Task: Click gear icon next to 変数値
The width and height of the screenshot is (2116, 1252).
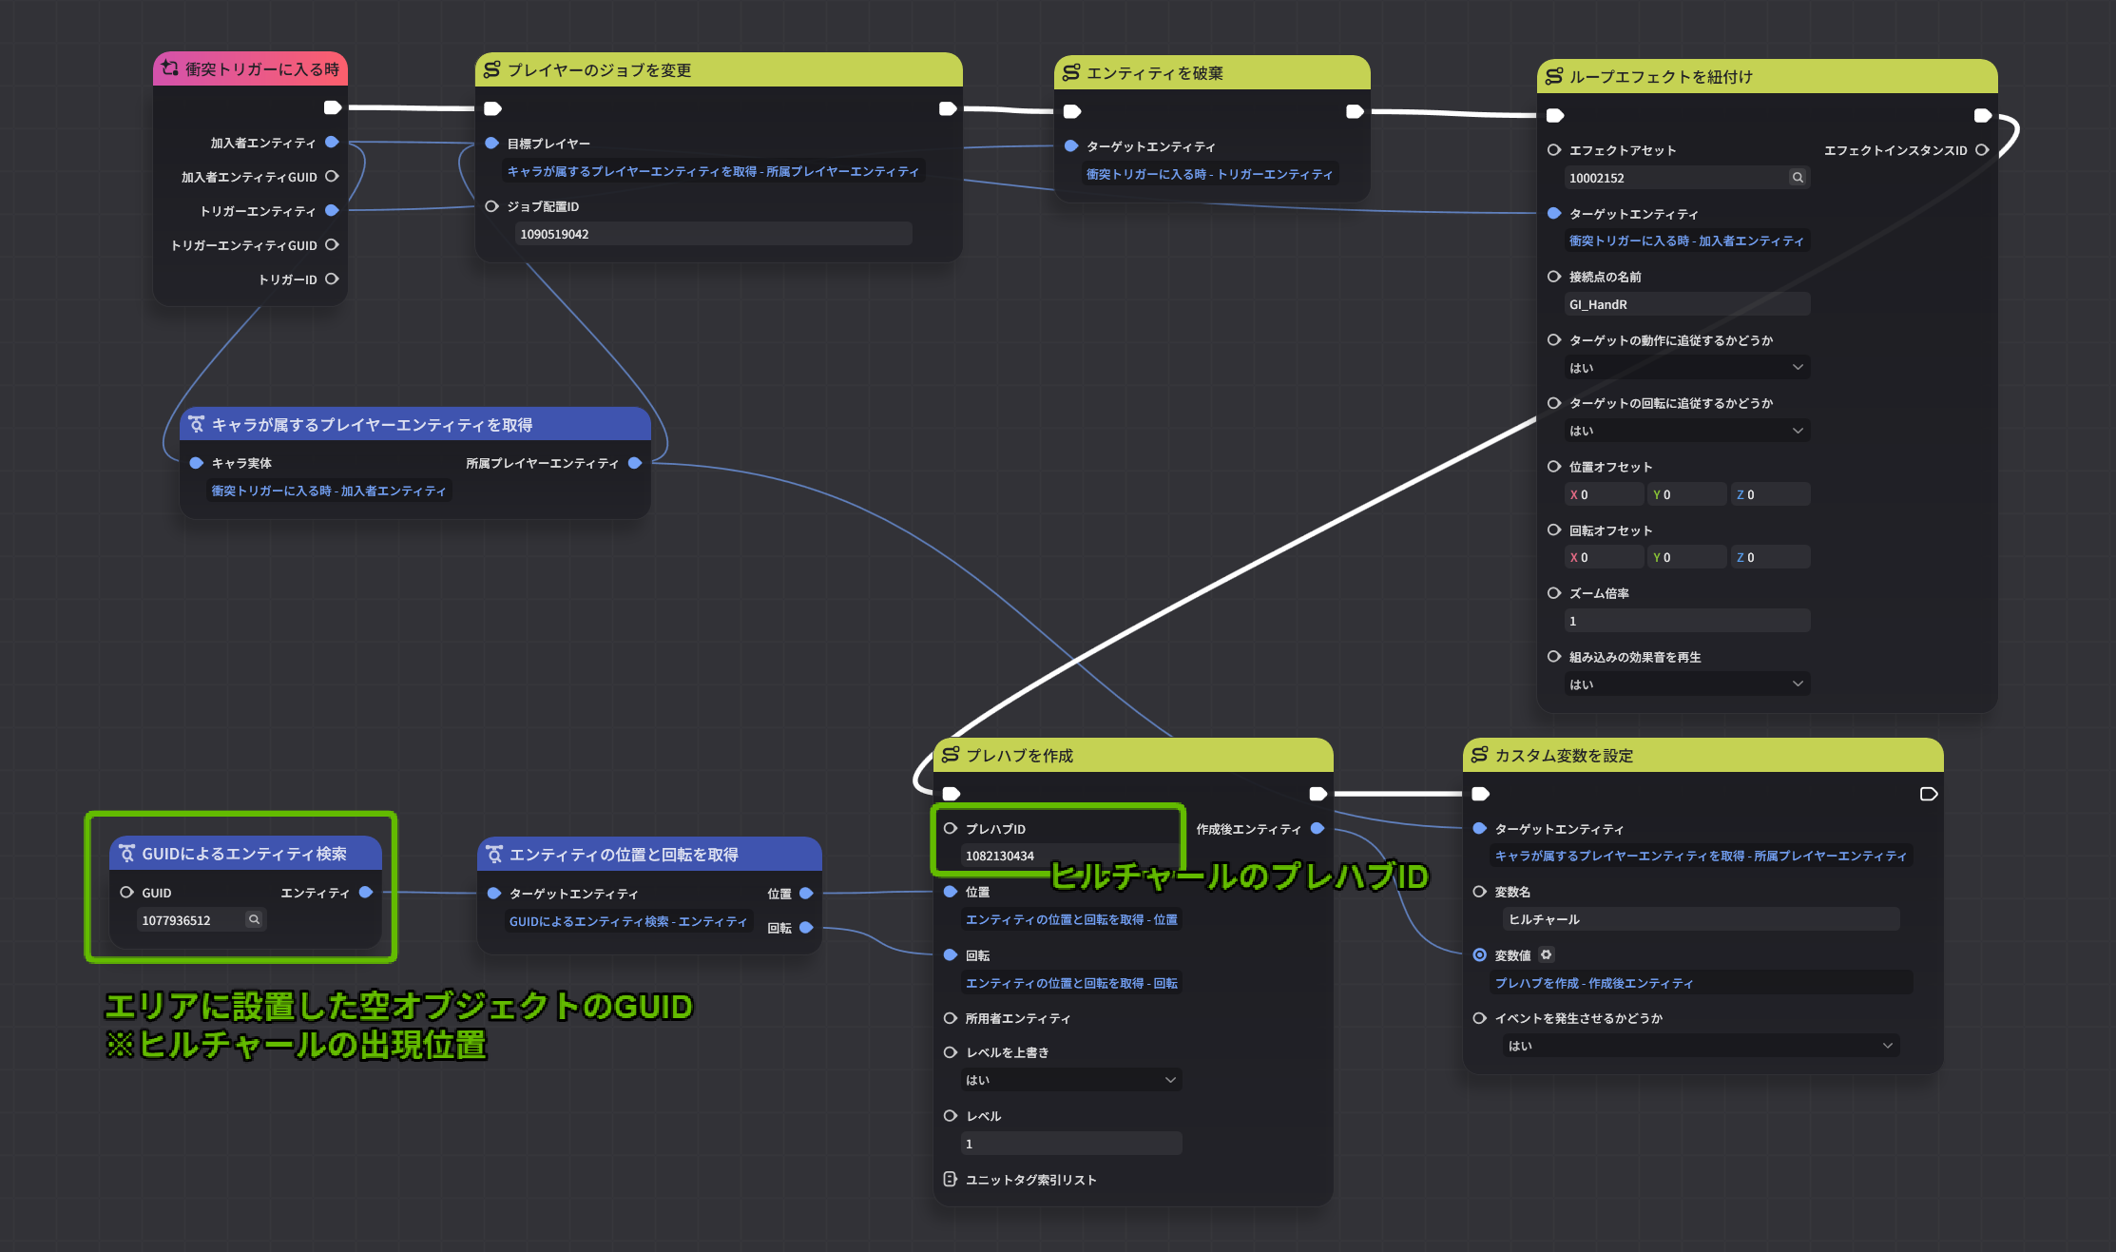Action: [1547, 954]
